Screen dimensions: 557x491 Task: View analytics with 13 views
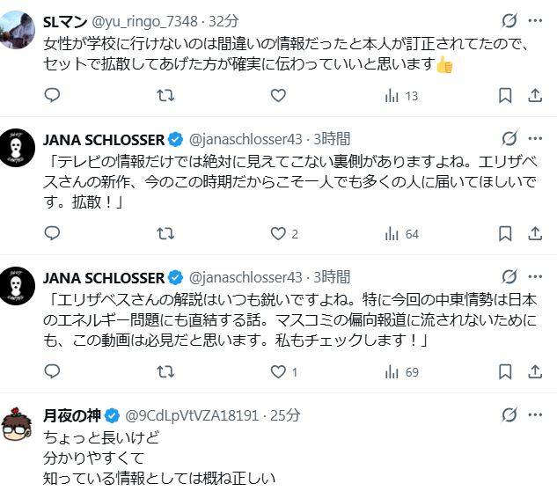point(401,96)
